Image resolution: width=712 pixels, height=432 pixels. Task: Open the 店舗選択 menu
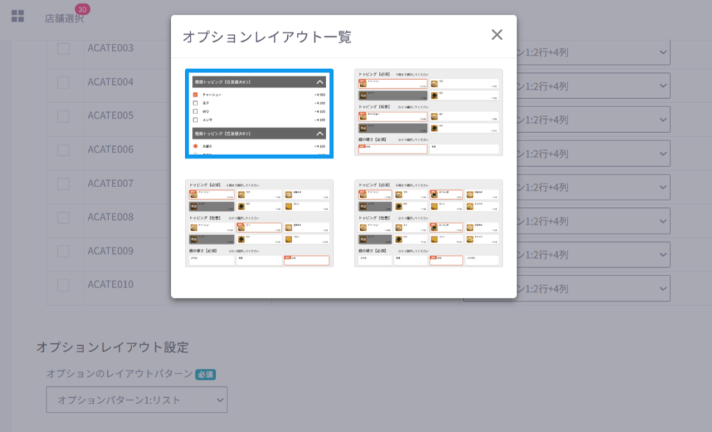(x=64, y=19)
